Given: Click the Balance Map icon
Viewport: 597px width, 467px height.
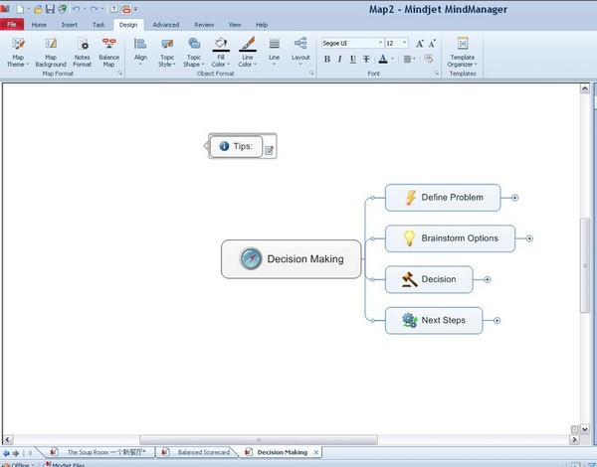Looking at the screenshot, I should (x=108, y=51).
